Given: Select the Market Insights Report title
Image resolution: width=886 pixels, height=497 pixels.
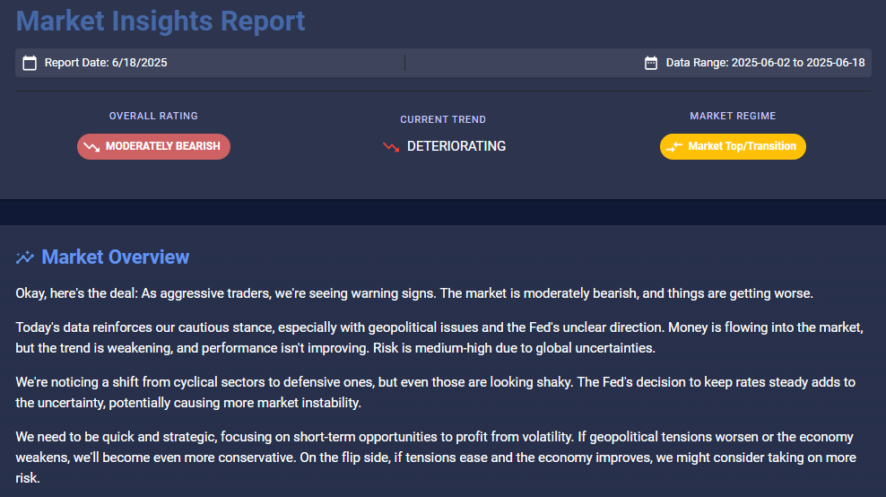Looking at the screenshot, I should [161, 21].
